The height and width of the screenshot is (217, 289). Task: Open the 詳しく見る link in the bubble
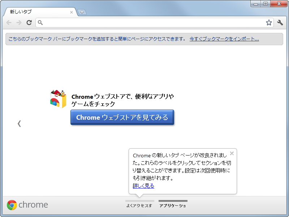coord(143,186)
